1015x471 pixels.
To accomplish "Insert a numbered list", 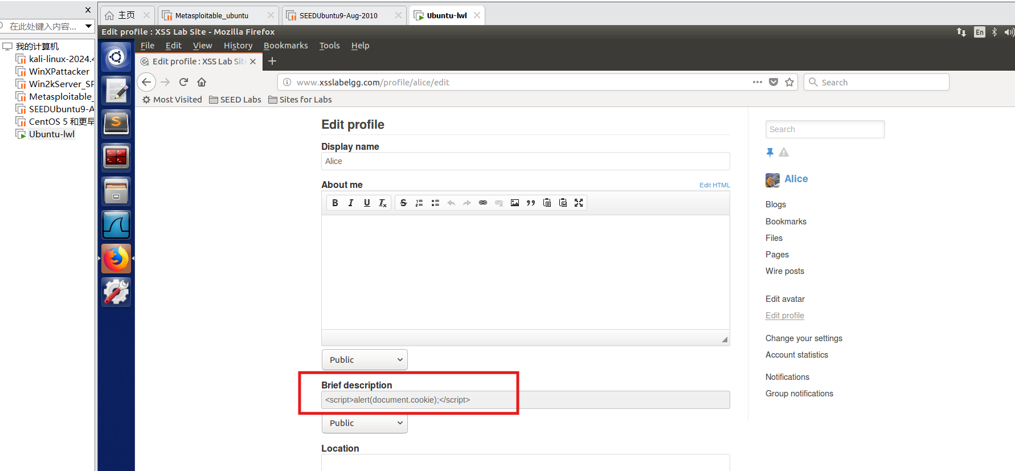I will click(x=419, y=203).
